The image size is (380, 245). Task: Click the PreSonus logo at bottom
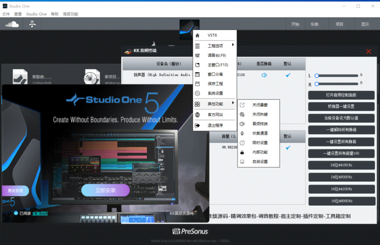coord(190,231)
